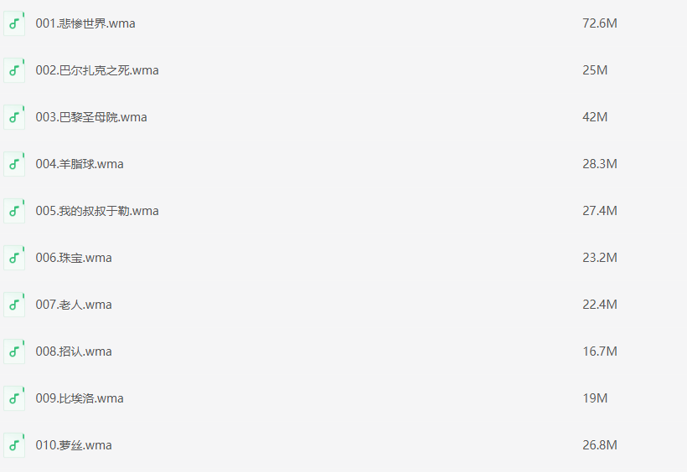Click the audio icon for 001.悲惨世界.wma
Image resolution: width=687 pixels, height=472 pixels.
(x=14, y=23)
